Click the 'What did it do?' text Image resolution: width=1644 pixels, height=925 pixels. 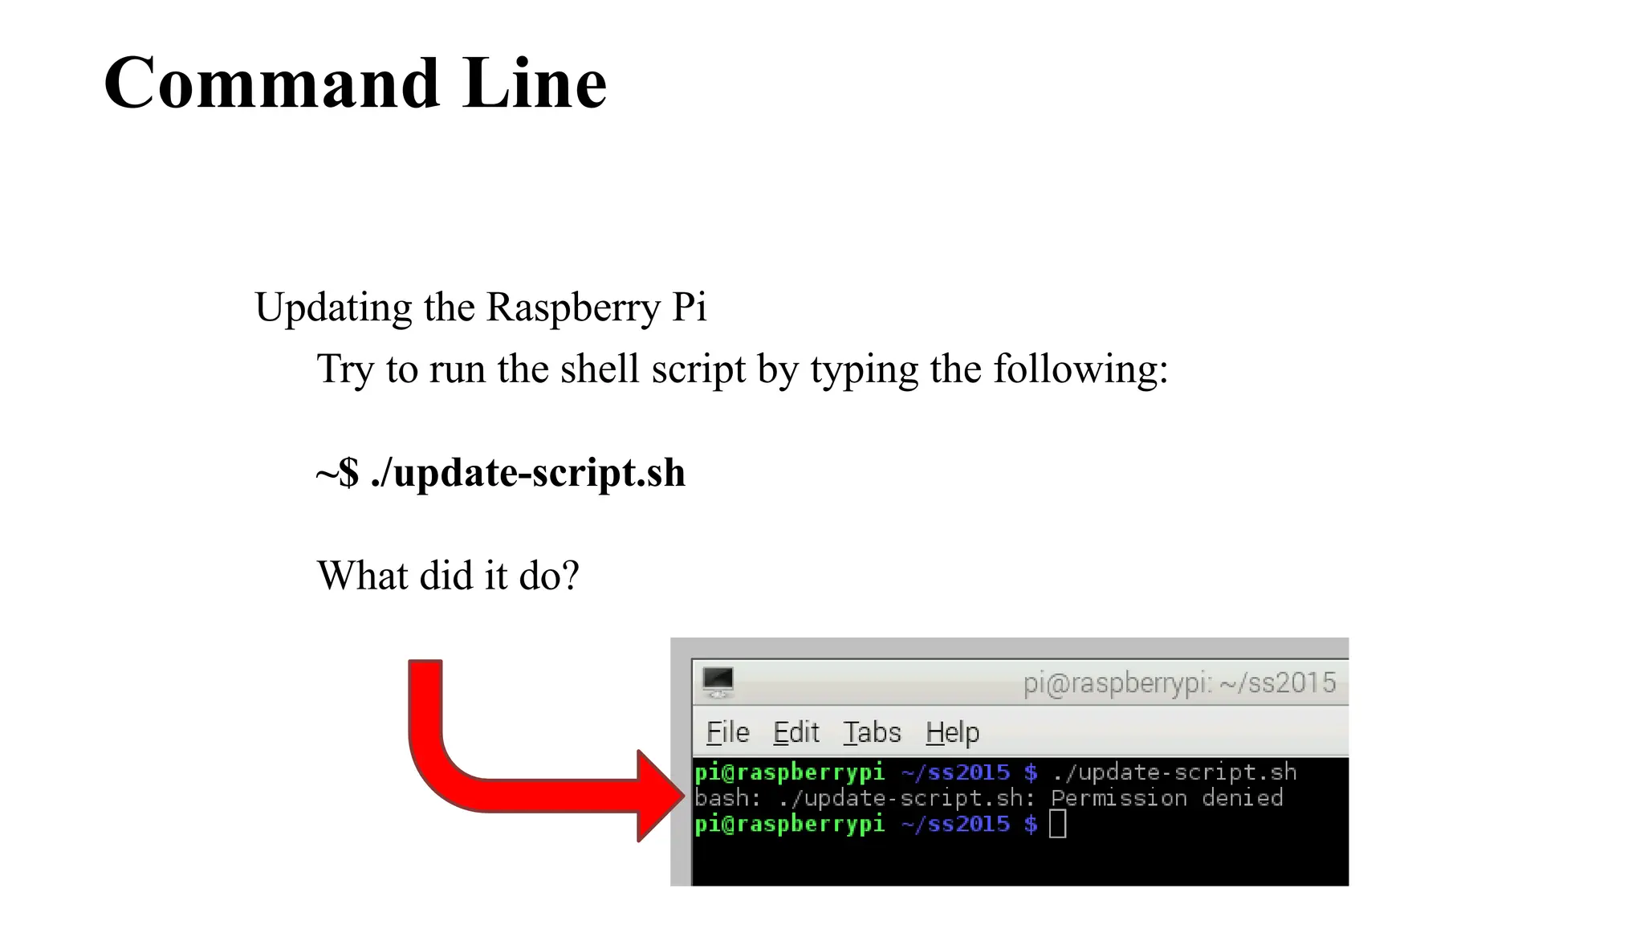448,576
